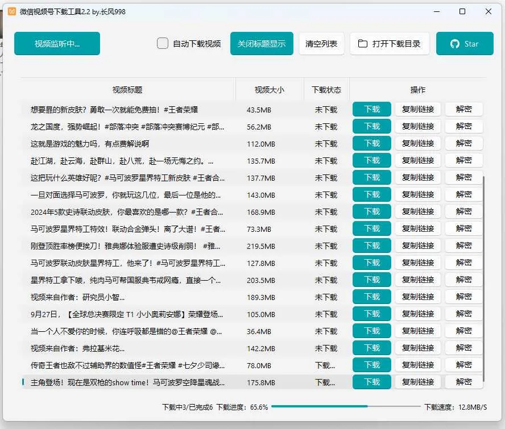Copy link for 主角登场 row
505x429 pixels.
pos(418,382)
